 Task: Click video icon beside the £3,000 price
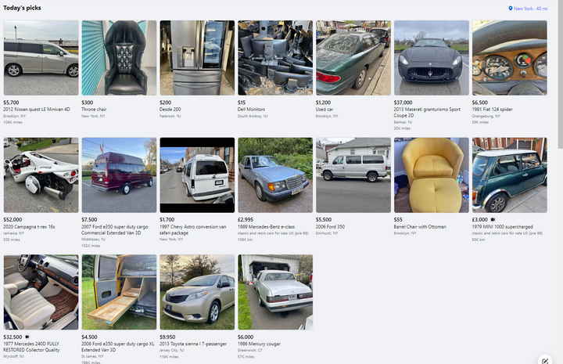pyautogui.click(x=493, y=219)
